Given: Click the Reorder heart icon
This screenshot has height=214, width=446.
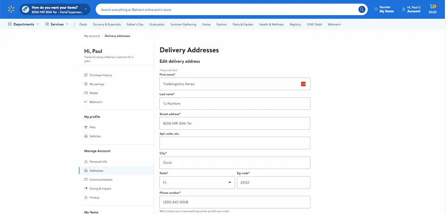Looking at the screenshot, I should (x=376, y=9).
